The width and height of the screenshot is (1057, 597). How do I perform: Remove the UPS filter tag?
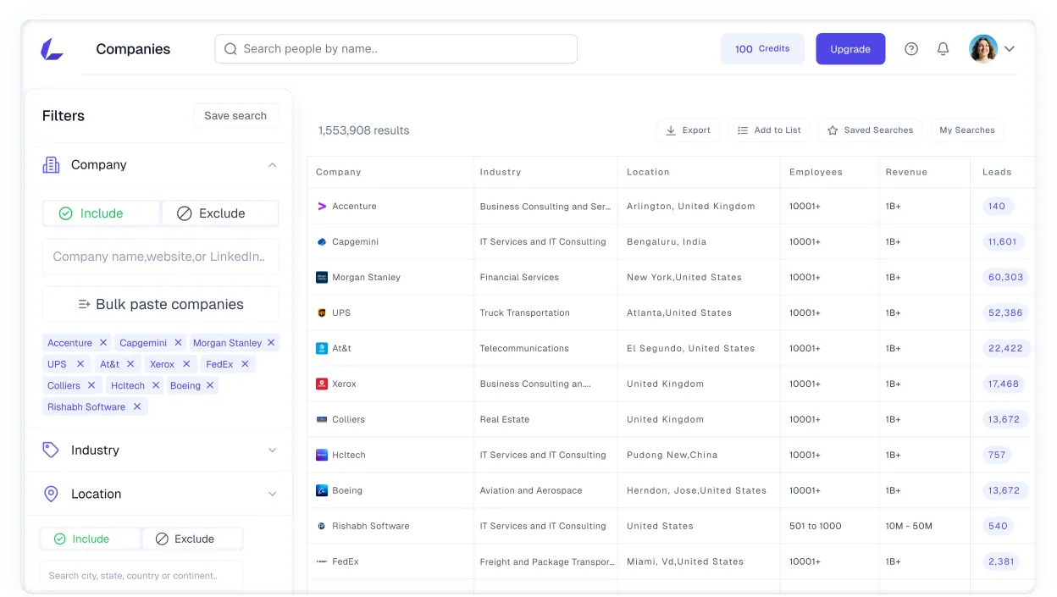80,364
